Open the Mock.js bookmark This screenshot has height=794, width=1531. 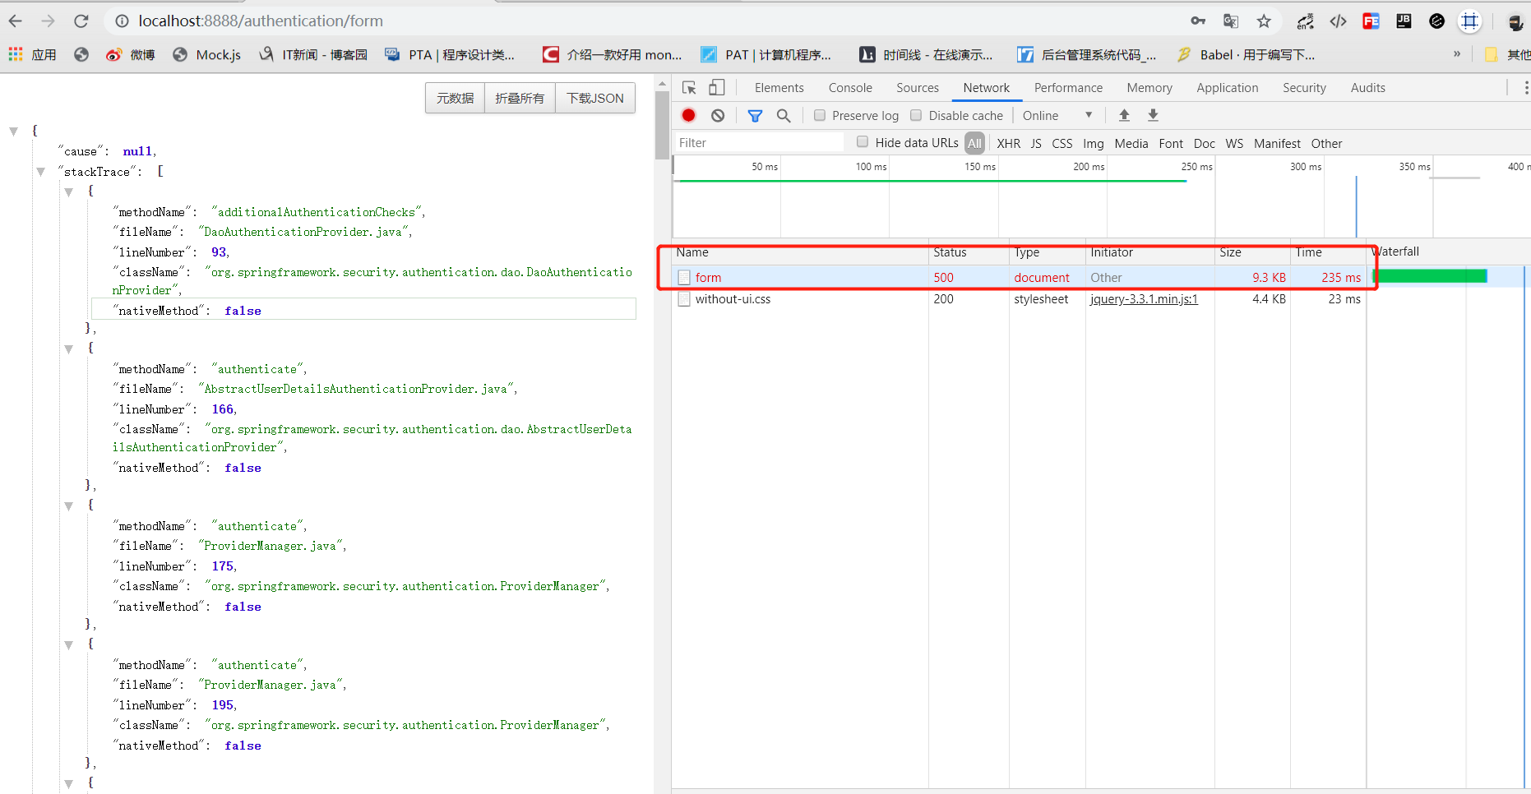[x=207, y=55]
